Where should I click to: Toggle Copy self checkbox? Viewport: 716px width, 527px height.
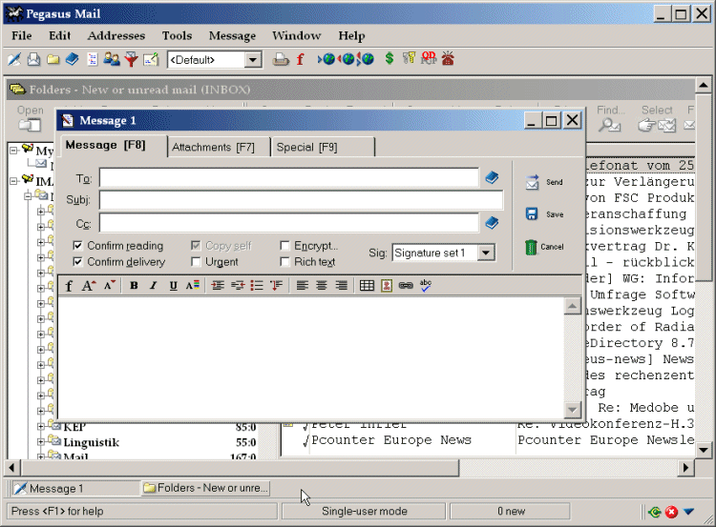(x=196, y=246)
